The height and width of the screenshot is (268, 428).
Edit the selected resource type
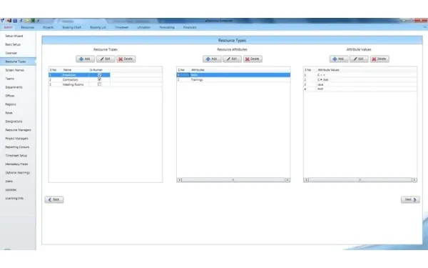point(106,59)
